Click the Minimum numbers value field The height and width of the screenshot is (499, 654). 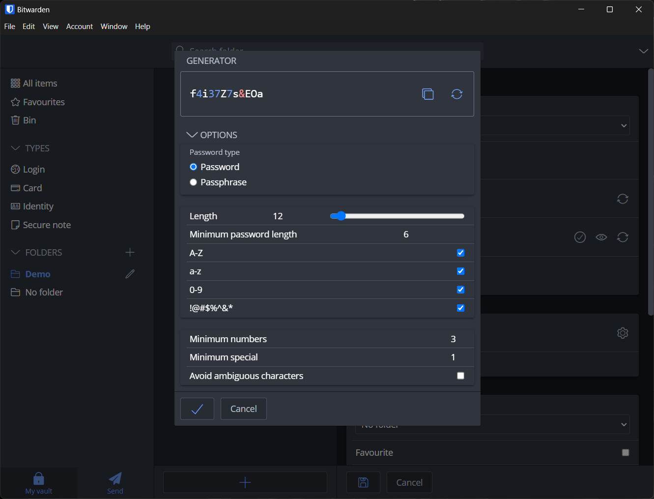coord(453,339)
